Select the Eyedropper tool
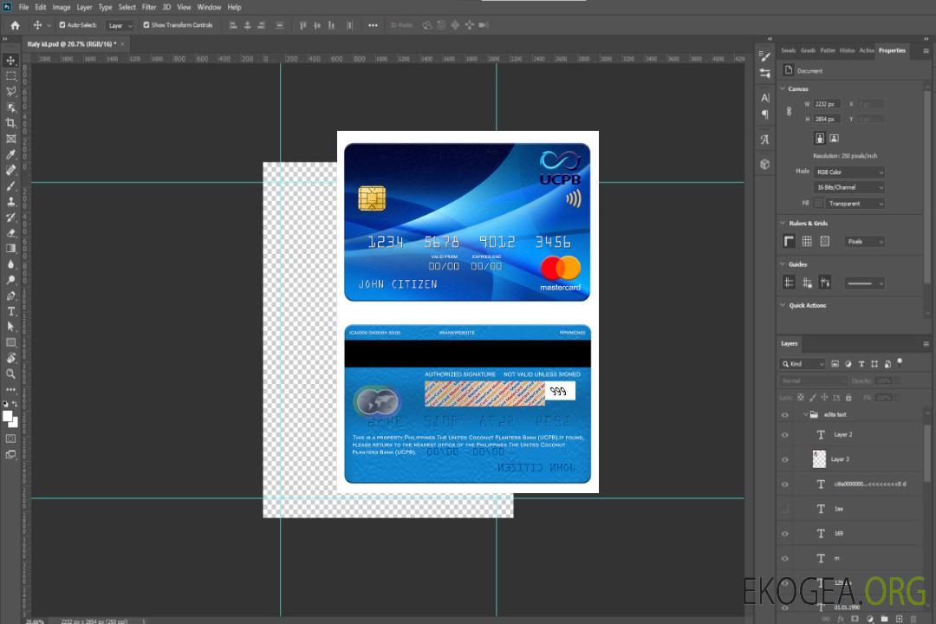This screenshot has width=936, height=624. click(10, 154)
